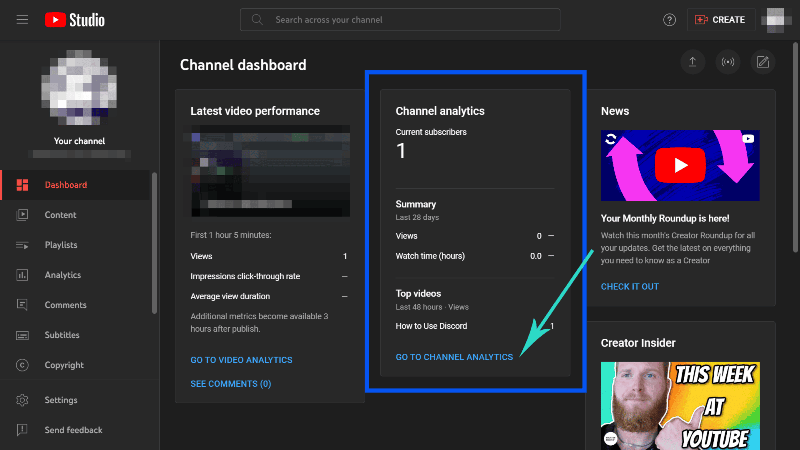Go to Playlists in sidebar
Viewport: 800px width, 450px height.
pos(75,245)
